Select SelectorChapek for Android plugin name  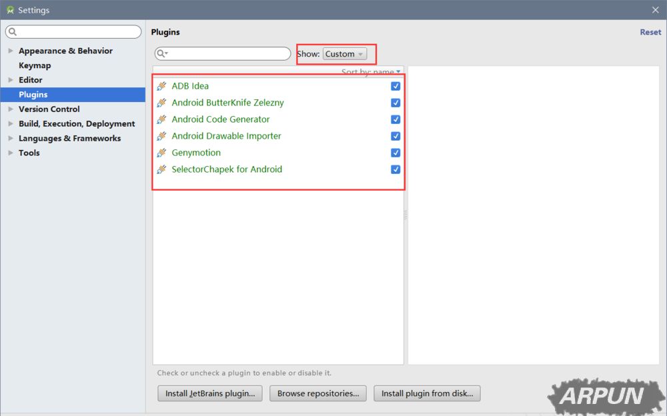(227, 169)
